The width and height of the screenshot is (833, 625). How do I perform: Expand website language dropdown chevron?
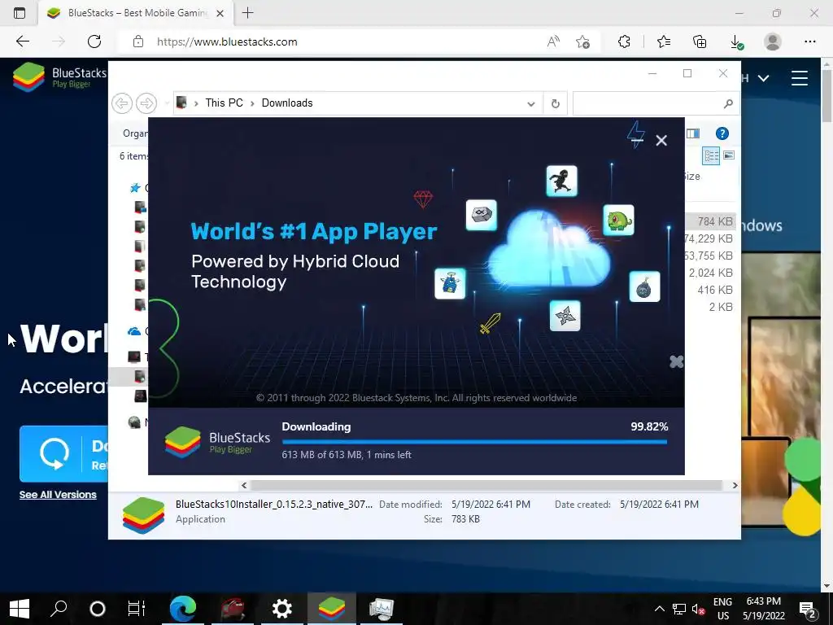pyautogui.click(x=763, y=79)
